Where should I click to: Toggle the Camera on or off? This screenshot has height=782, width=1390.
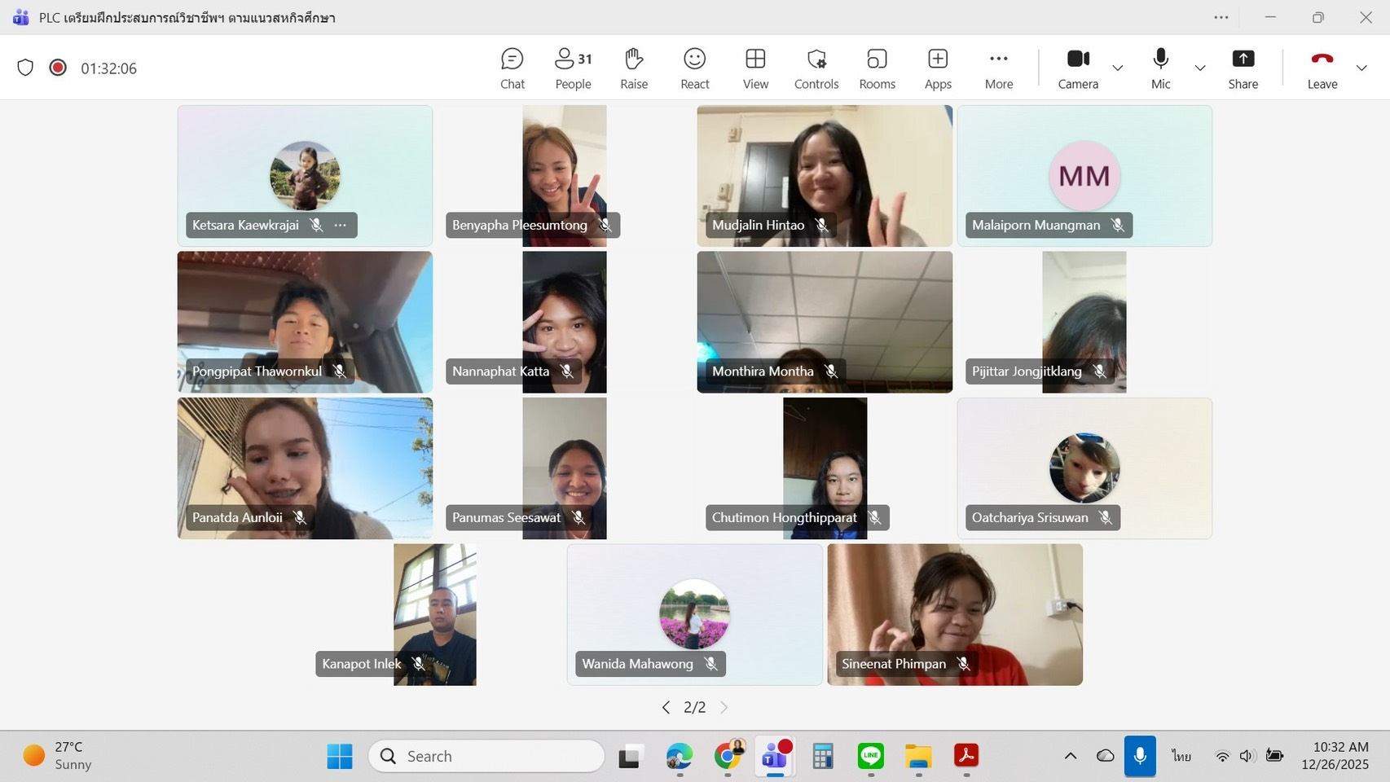(x=1077, y=68)
